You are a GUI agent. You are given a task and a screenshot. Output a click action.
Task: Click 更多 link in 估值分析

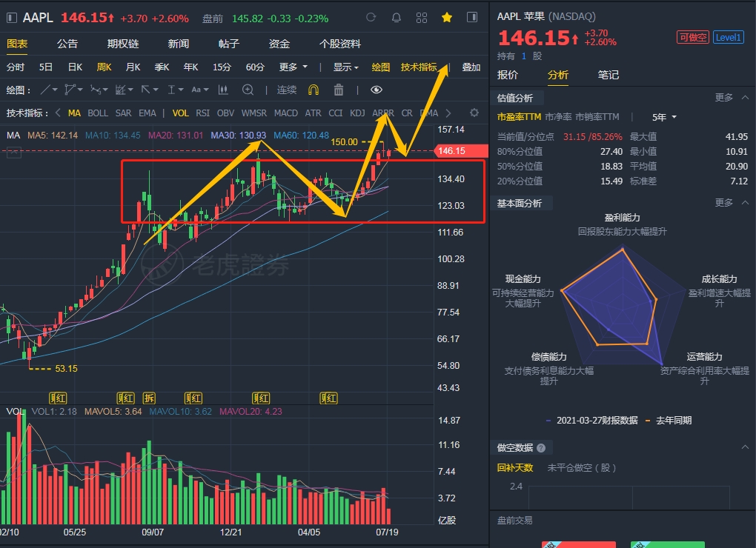tap(723, 98)
